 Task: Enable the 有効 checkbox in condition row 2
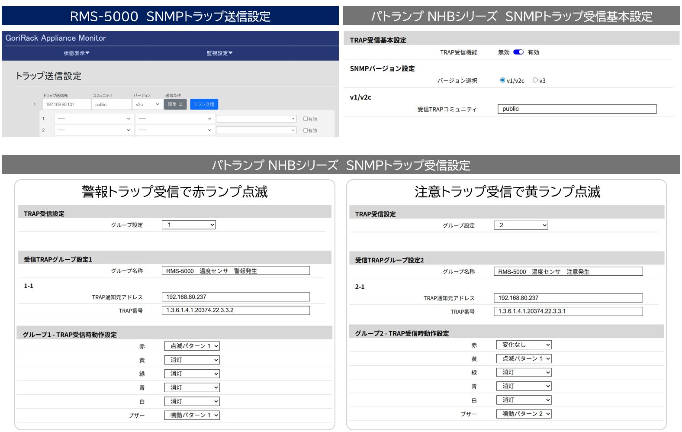coord(306,130)
